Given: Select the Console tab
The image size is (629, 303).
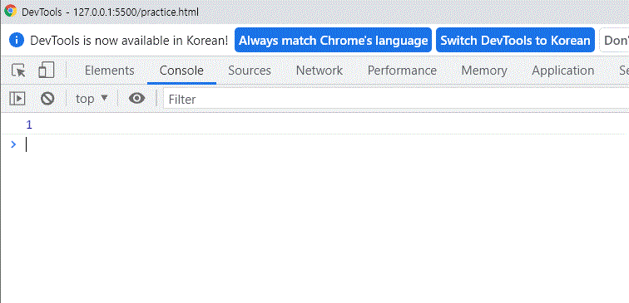Looking at the screenshot, I should pyautogui.click(x=181, y=71).
